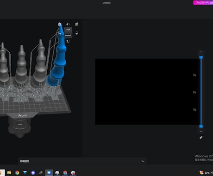This screenshot has width=213, height=176.
Task: Open File Explorer from the taskbar
Action: tap(9, 173)
